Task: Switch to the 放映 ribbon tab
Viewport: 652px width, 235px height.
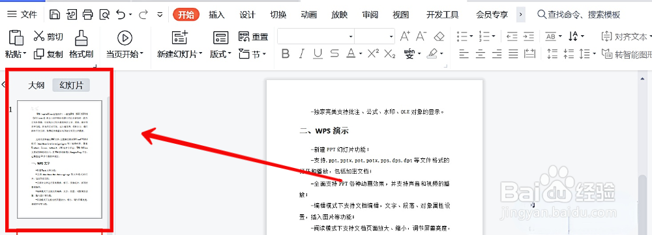Action: pos(339,15)
